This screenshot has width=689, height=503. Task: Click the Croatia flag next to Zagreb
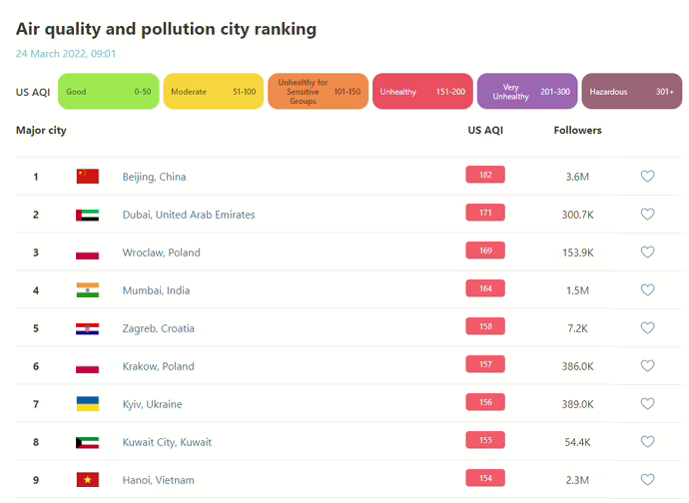(x=88, y=328)
